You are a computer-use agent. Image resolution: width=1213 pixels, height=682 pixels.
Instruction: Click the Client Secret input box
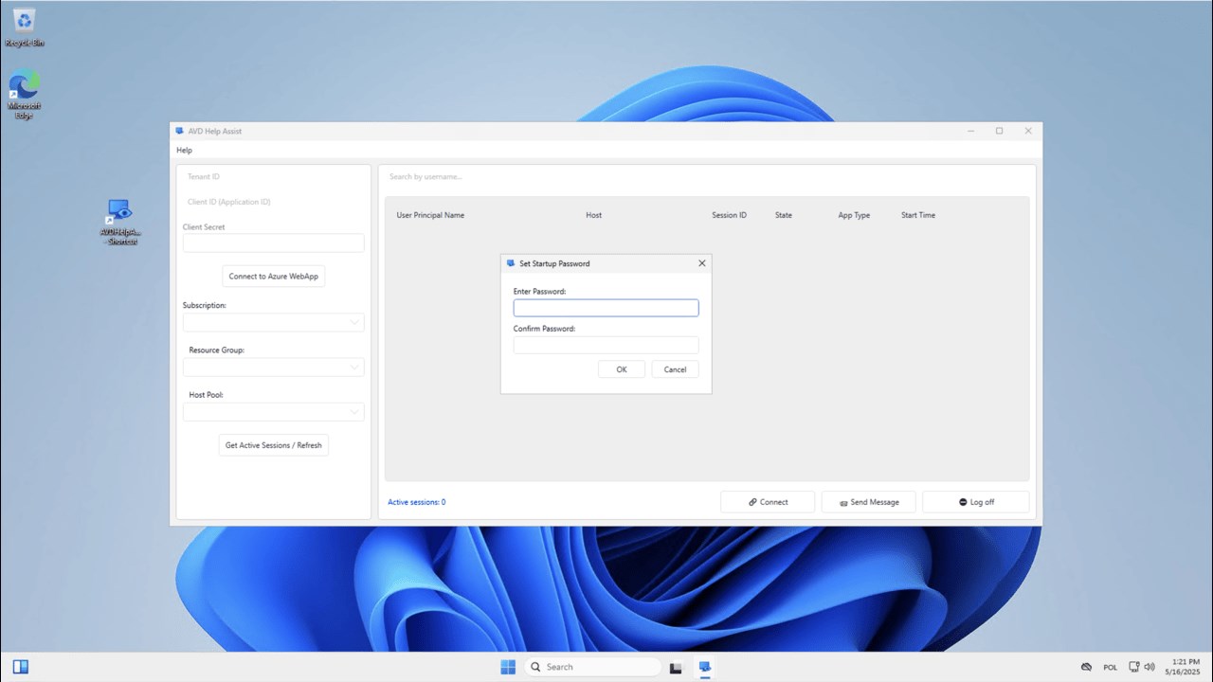[x=273, y=242]
